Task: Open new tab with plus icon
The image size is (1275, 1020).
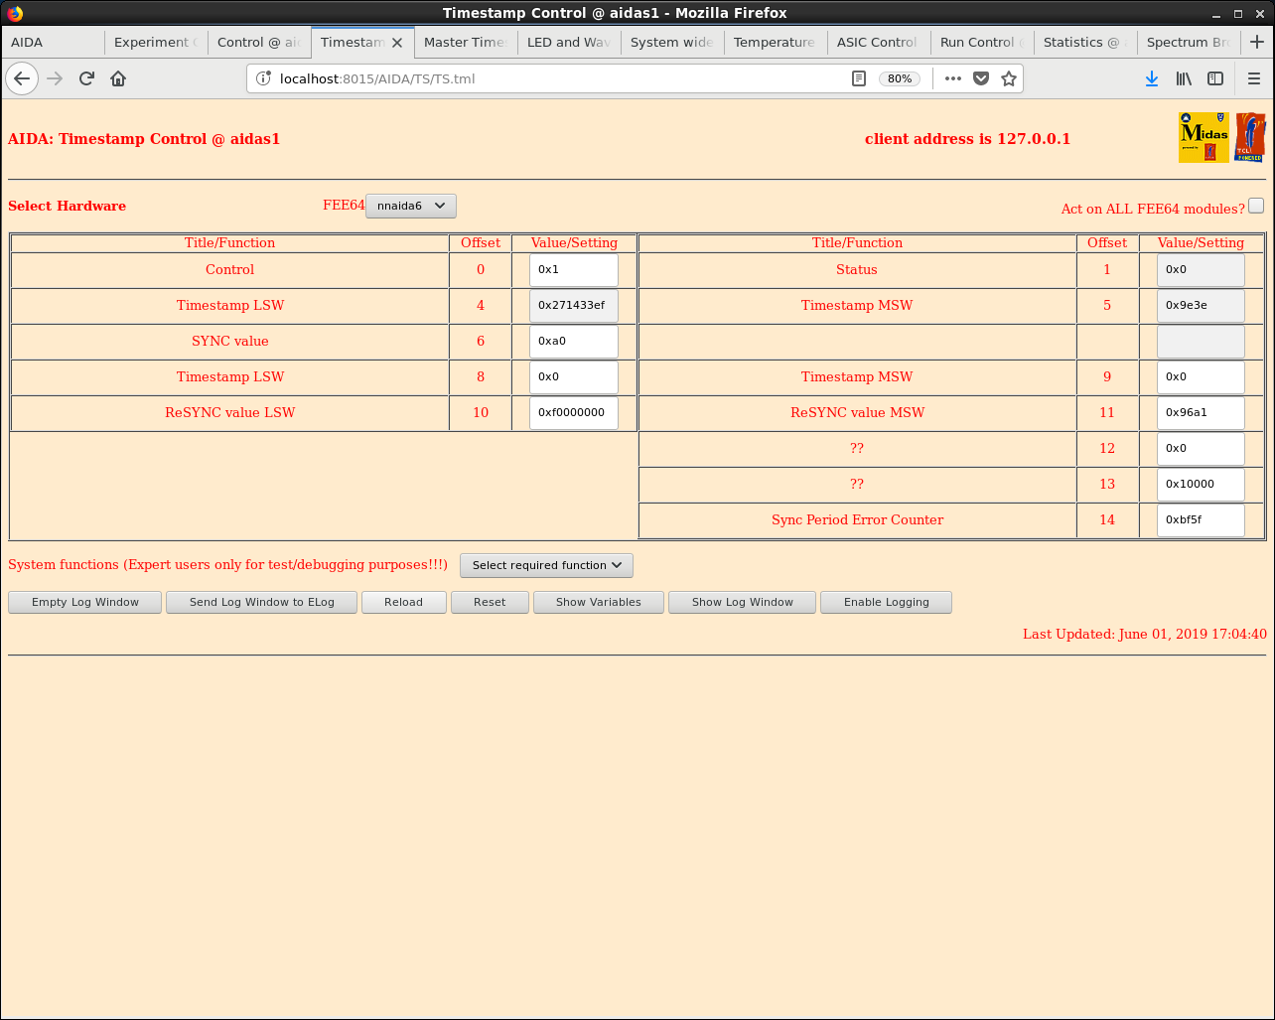Action: [x=1257, y=42]
